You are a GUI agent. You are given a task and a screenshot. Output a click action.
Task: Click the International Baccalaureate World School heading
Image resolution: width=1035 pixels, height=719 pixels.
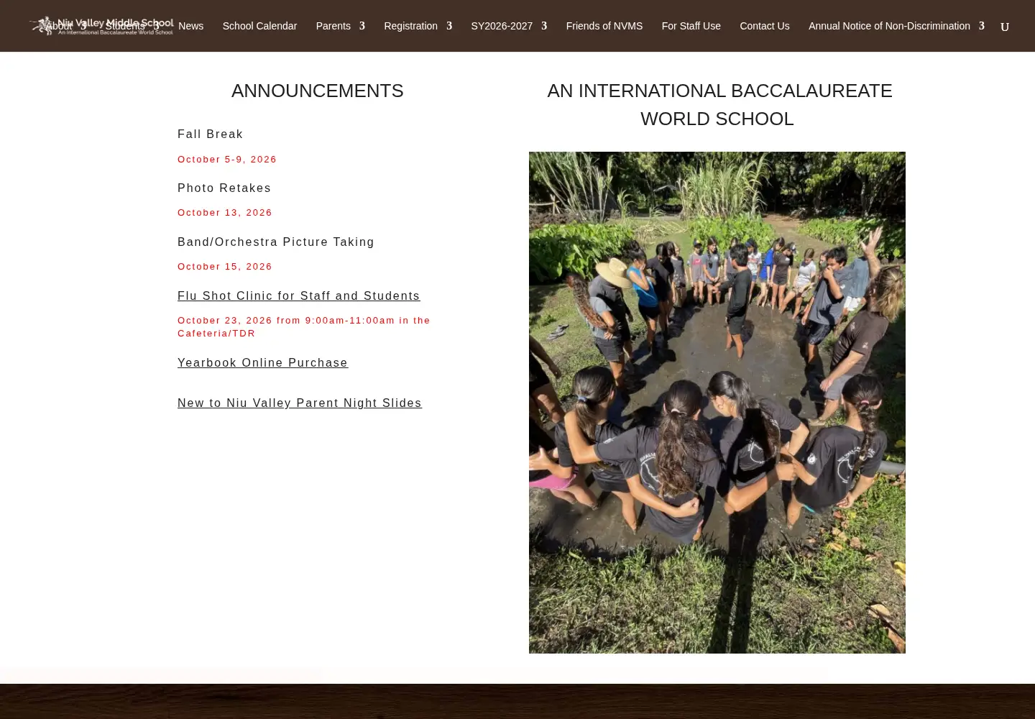(719, 105)
